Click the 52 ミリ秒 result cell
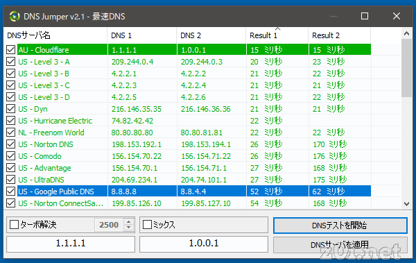416x263 pixels. click(x=266, y=192)
